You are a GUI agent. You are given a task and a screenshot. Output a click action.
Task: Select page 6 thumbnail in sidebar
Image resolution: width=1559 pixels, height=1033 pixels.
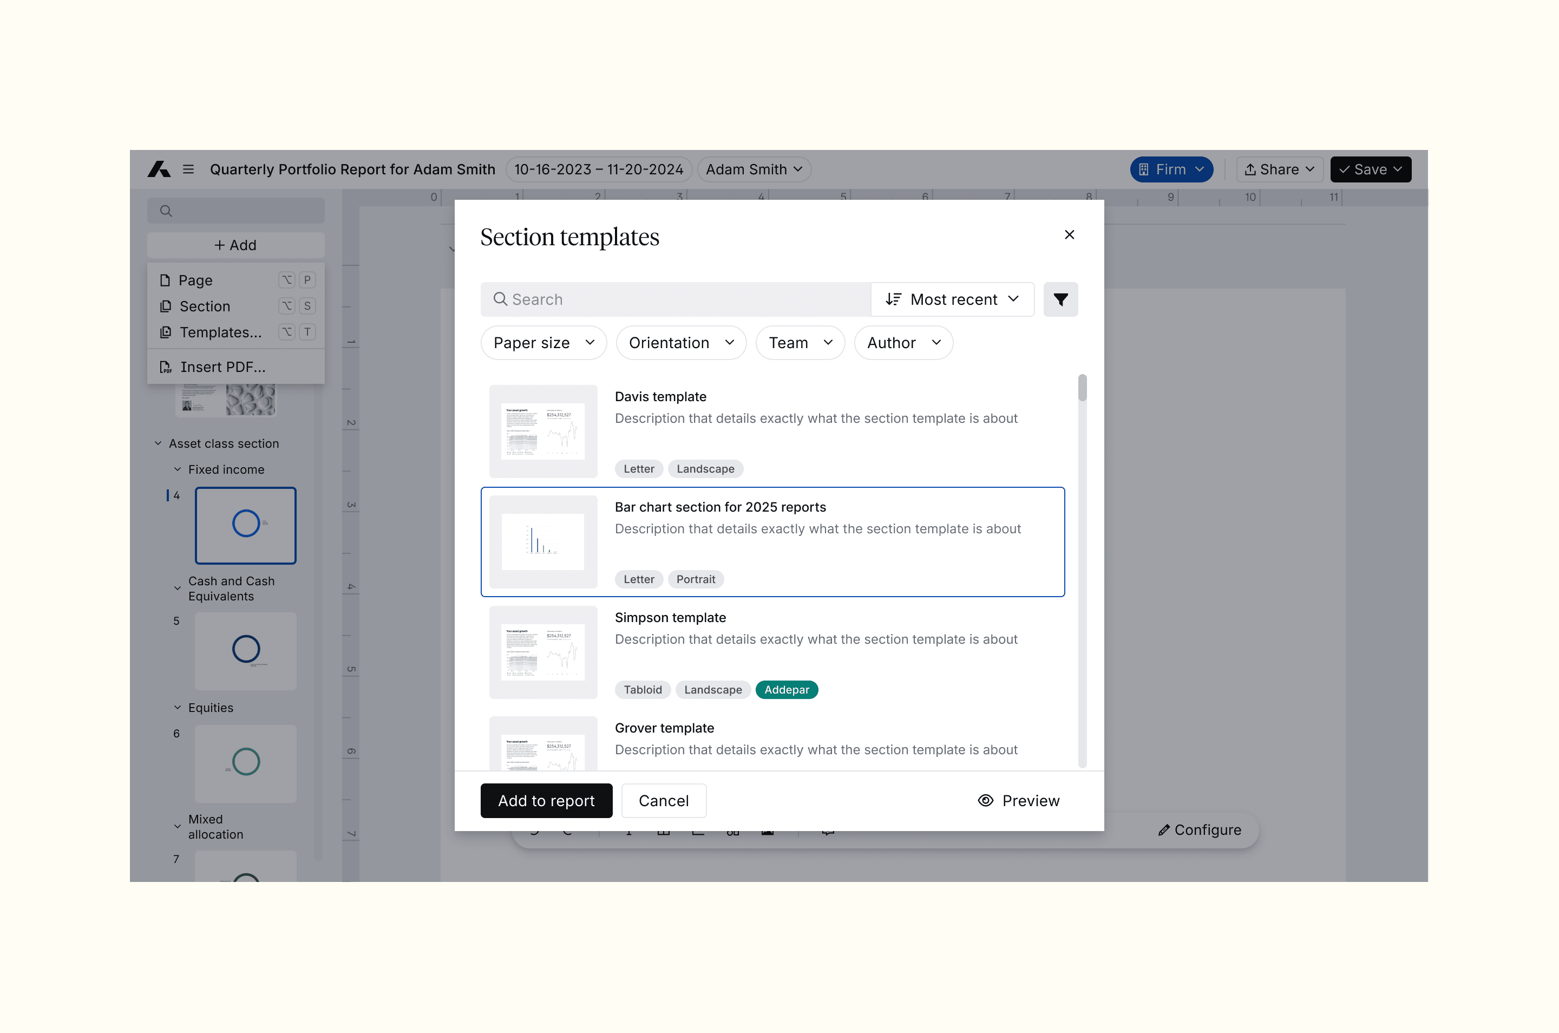[246, 763]
